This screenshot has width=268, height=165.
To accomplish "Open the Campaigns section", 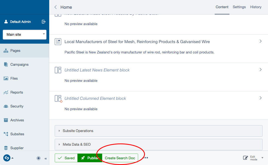I will pos(24,64).
